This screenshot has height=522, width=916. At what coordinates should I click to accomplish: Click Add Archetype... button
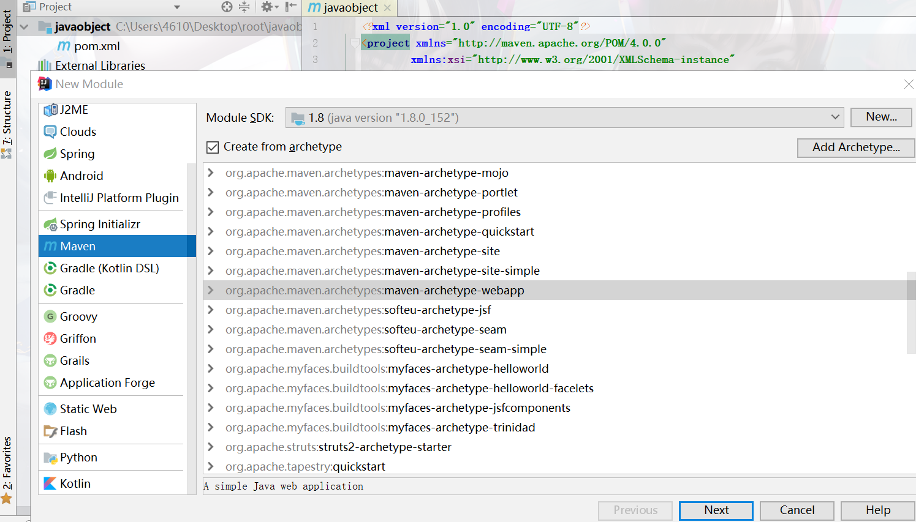[x=856, y=147]
